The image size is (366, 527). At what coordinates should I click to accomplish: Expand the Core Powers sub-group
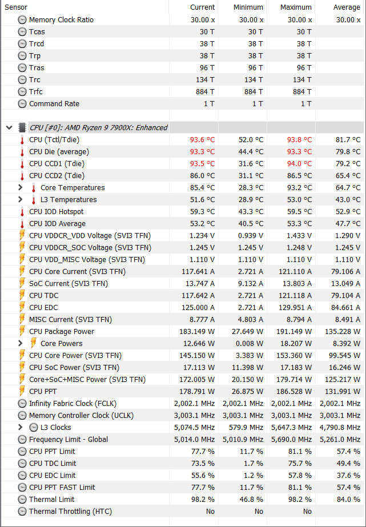(20, 344)
